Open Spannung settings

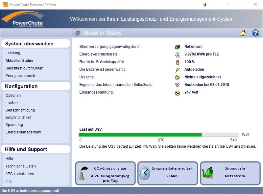(14, 125)
